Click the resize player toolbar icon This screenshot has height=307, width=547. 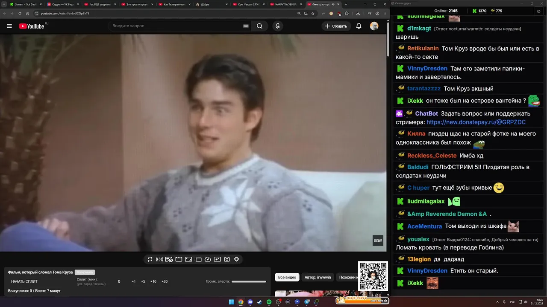(x=188, y=259)
